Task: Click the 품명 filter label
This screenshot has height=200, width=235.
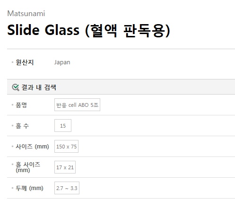Action: point(21,105)
